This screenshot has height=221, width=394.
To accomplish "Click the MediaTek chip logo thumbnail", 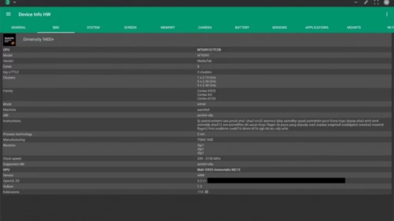I will coord(9,40).
